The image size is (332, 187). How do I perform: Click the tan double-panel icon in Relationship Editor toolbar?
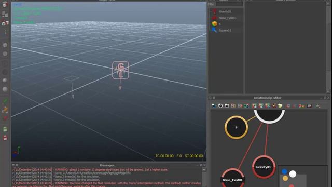(233, 105)
